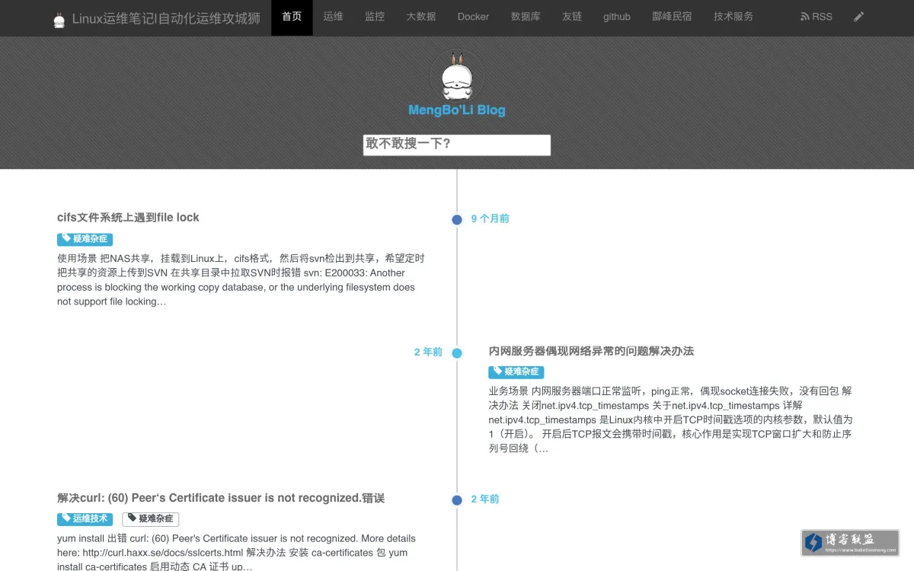This screenshot has width=914, height=571.
Task: Open the 监控 menu item
Action: click(x=375, y=17)
